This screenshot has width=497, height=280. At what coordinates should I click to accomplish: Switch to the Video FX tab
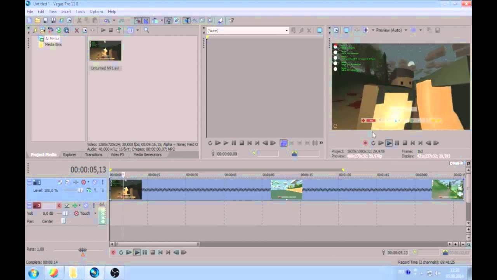click(117, 154)
